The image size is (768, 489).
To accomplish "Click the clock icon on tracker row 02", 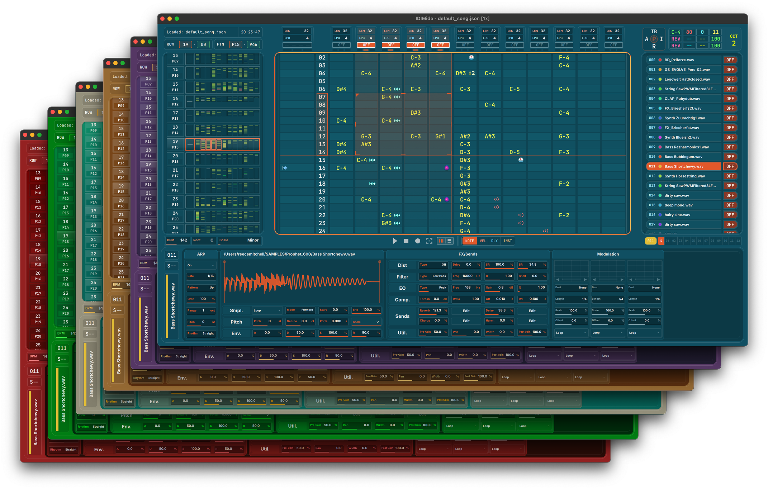I will (471, 57).
